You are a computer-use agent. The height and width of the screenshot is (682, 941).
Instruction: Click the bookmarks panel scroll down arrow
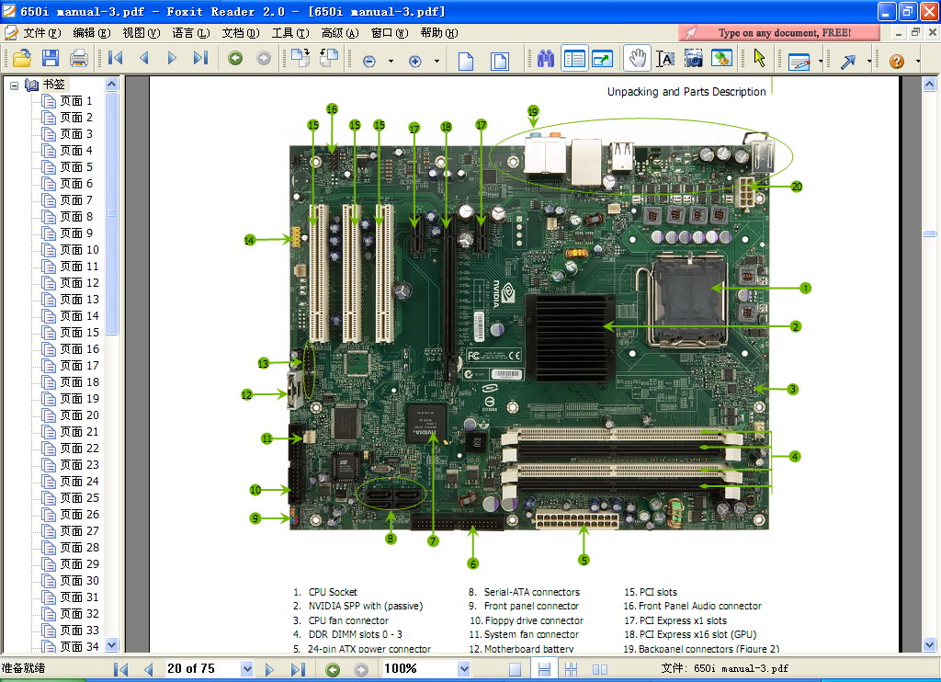tap(111, 645)
